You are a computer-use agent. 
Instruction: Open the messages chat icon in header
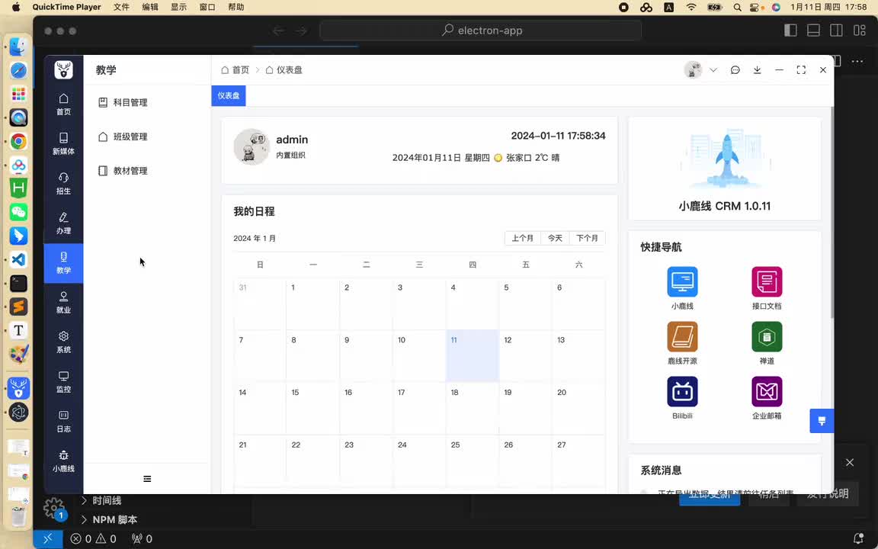click(735, 70)
